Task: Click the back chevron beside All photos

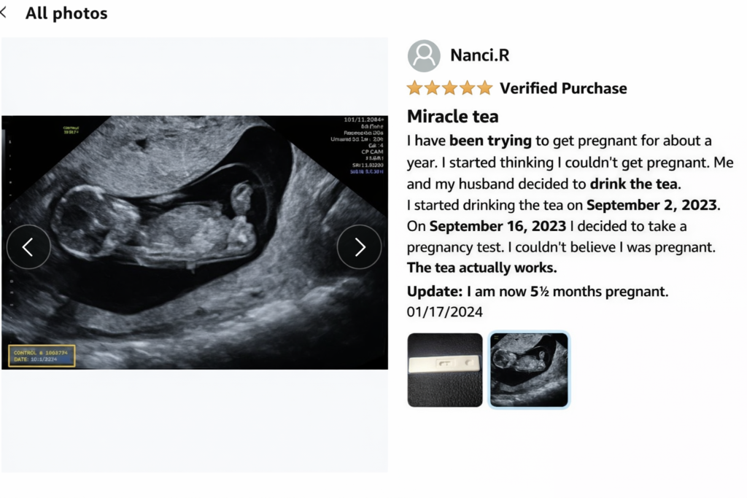Action: (4, 13)
